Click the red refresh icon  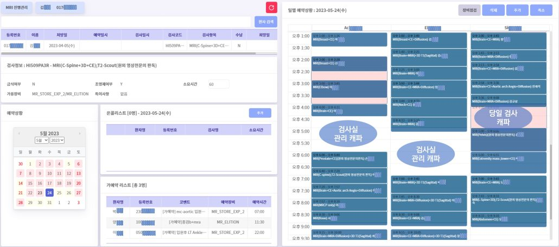click(271, 7)
